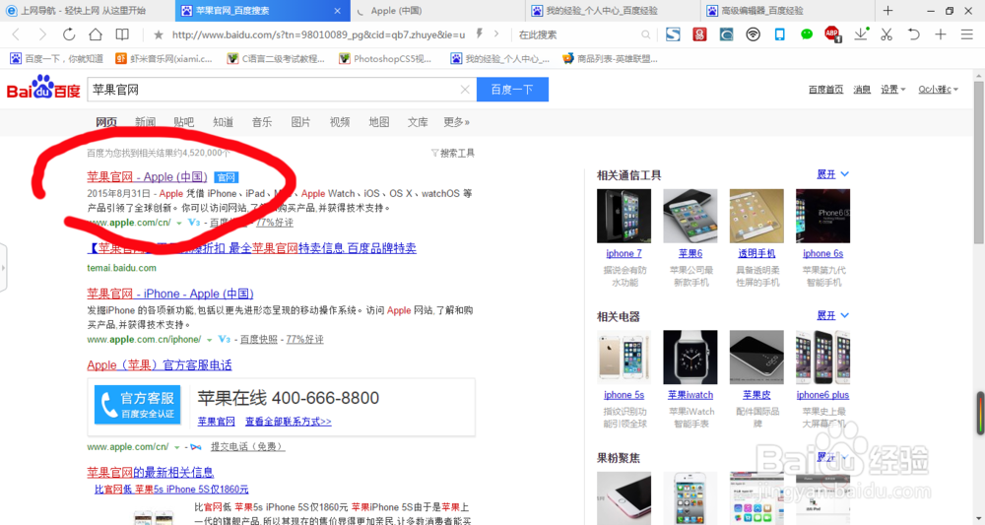Click the page vertical scrollbar

pyautogui.click(x=979, y=162)
